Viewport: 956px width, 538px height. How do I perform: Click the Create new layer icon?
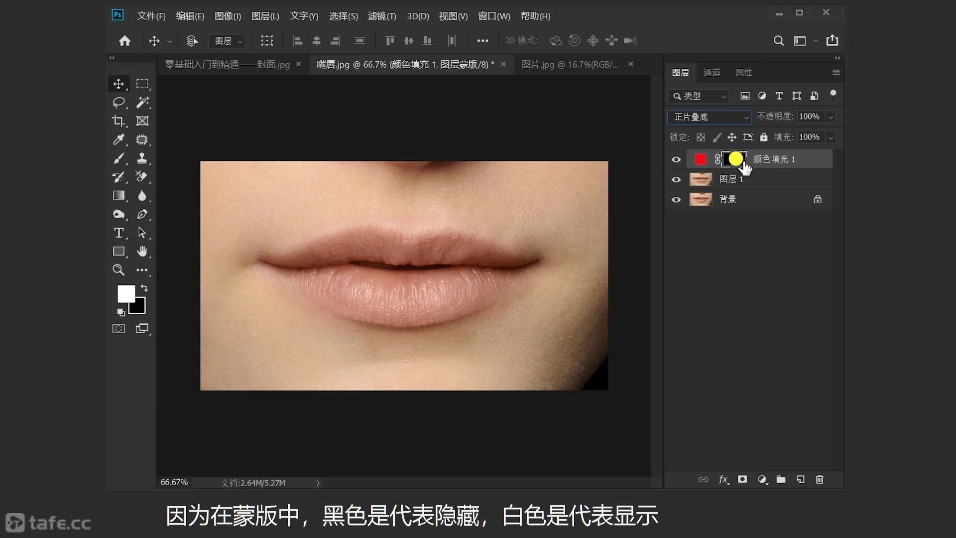coord(801,479)
